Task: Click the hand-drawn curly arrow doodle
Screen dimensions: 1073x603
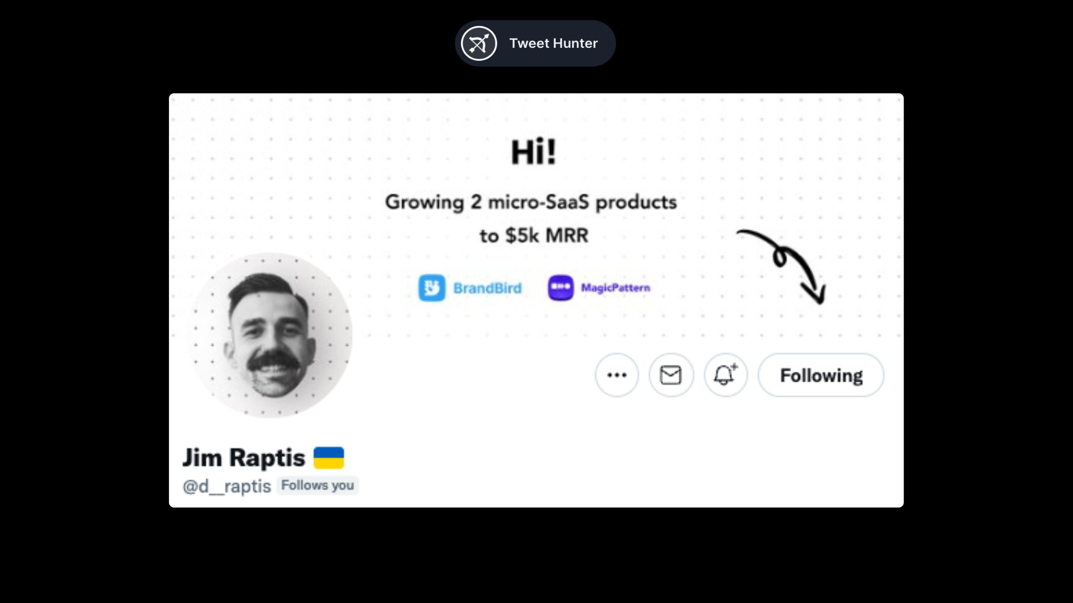Action: (782, 267)
